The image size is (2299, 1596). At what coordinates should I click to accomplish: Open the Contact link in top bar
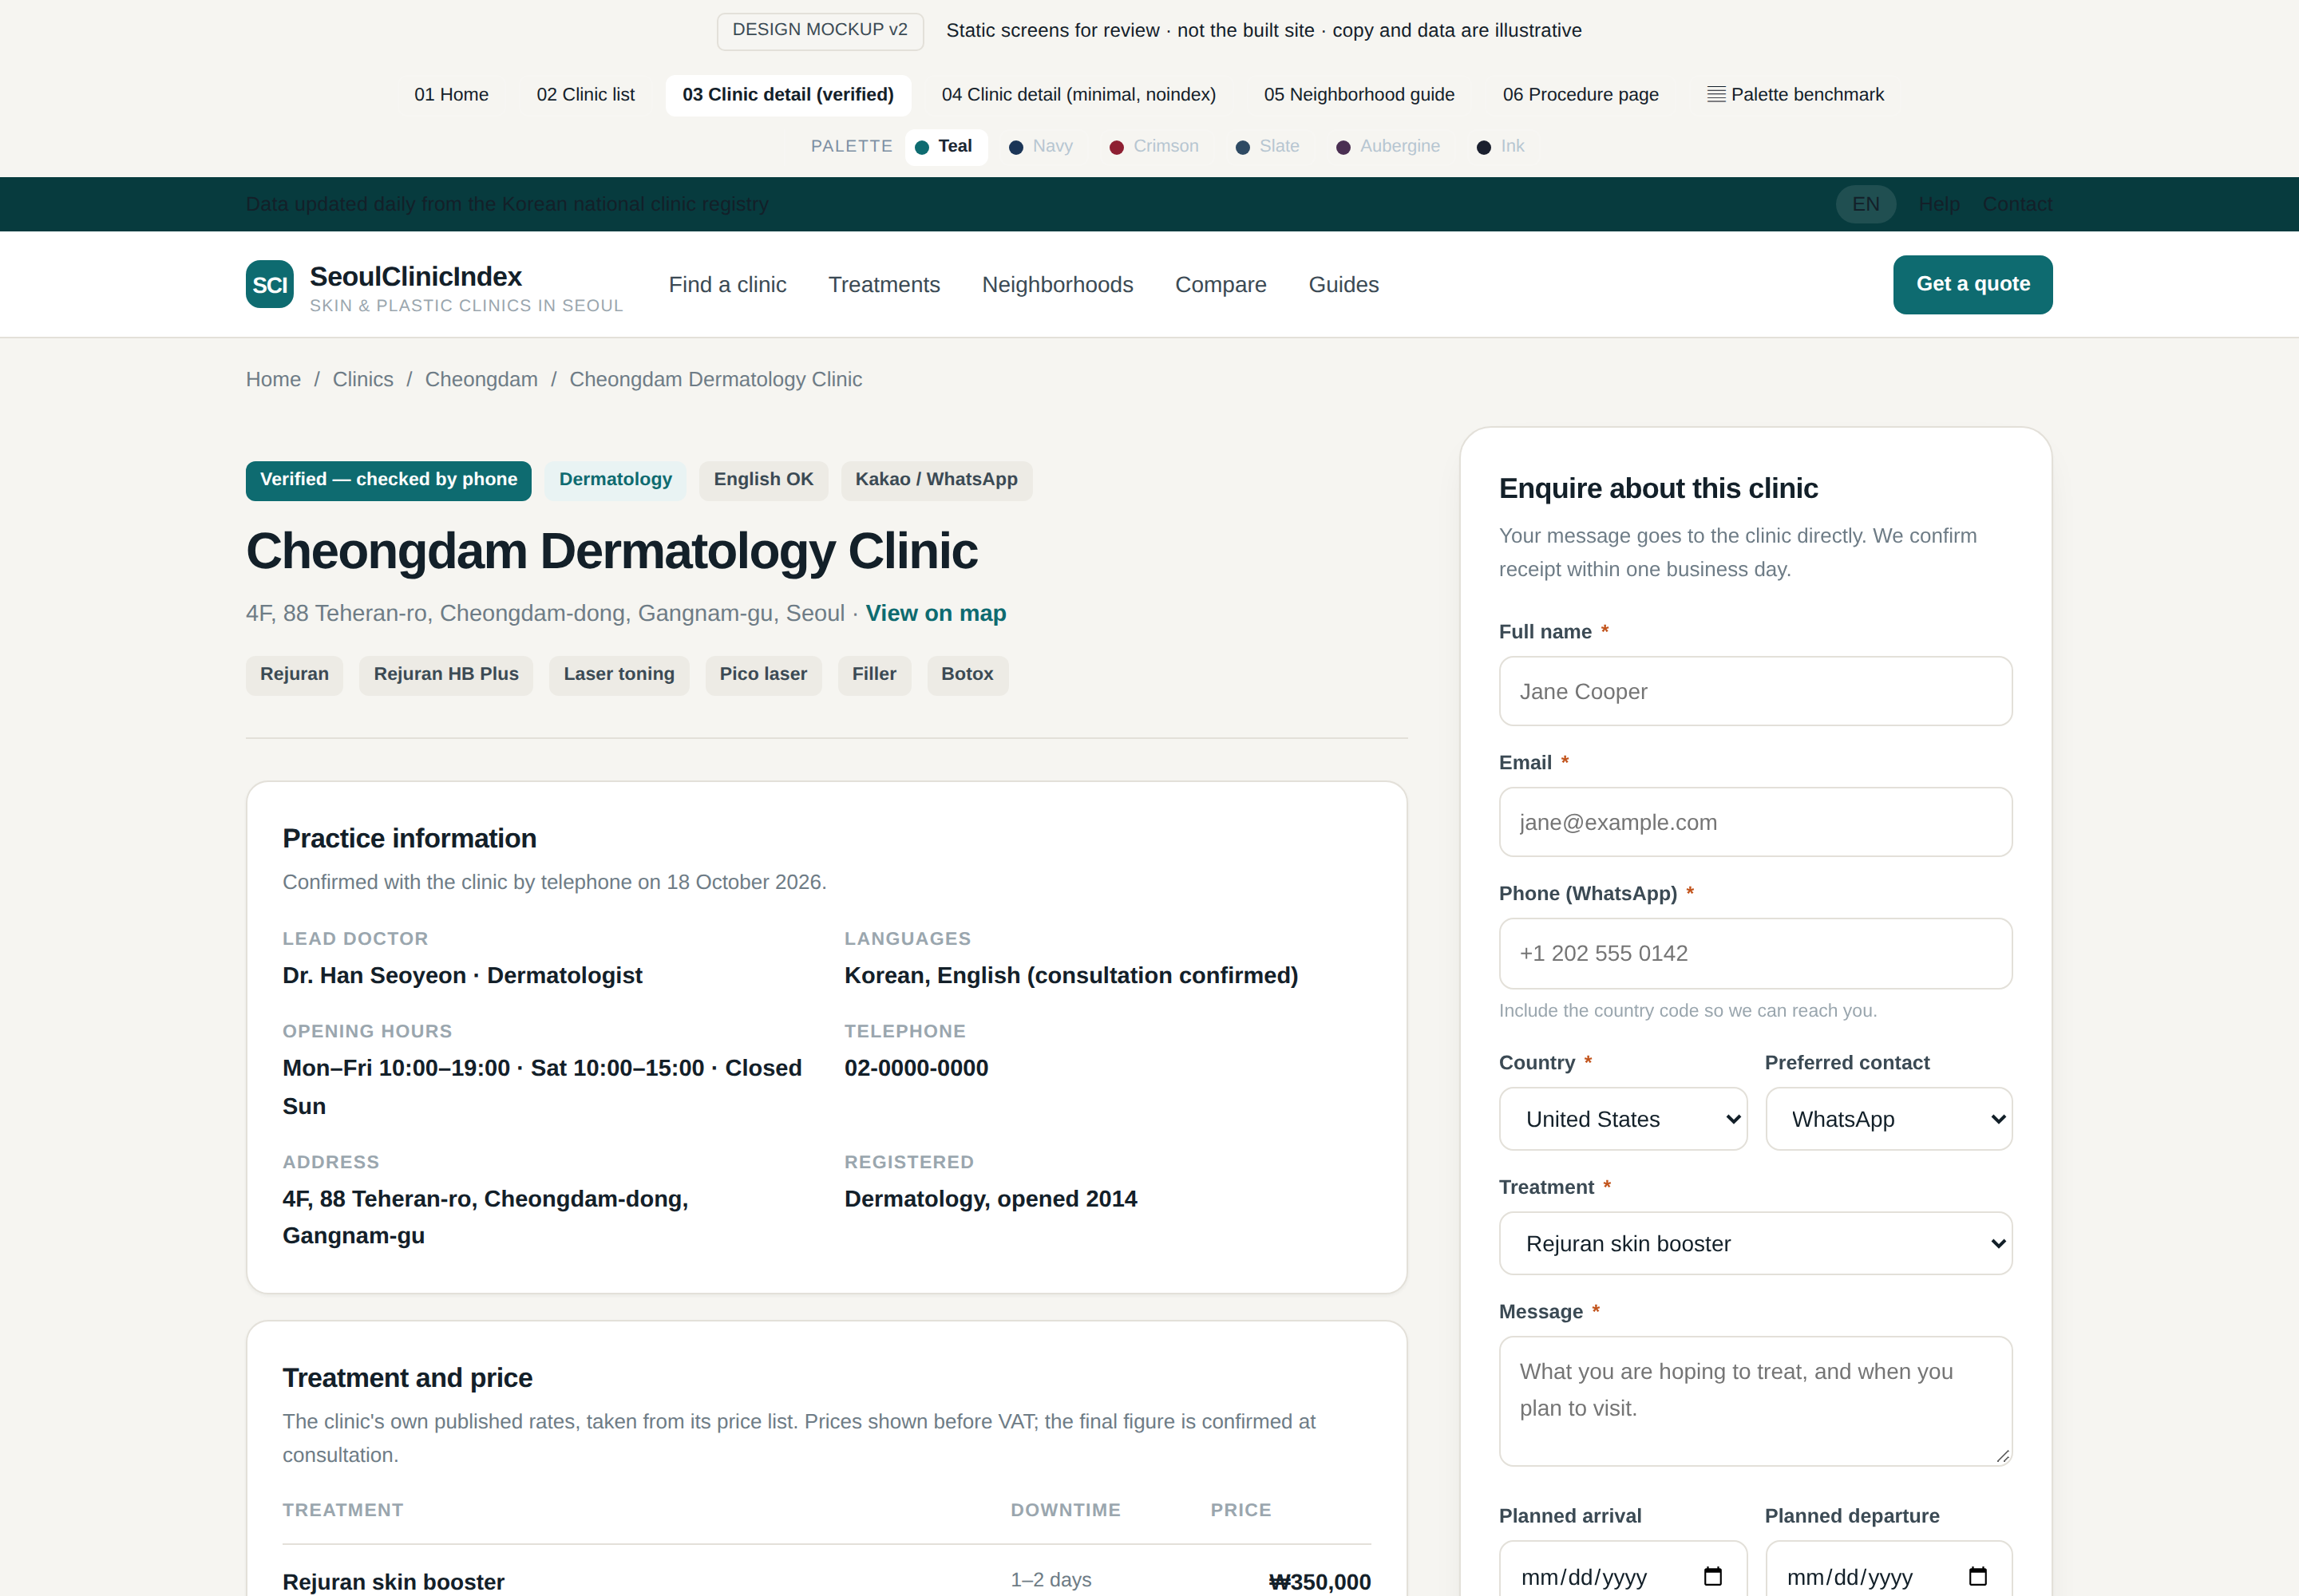click(2017, 204)
